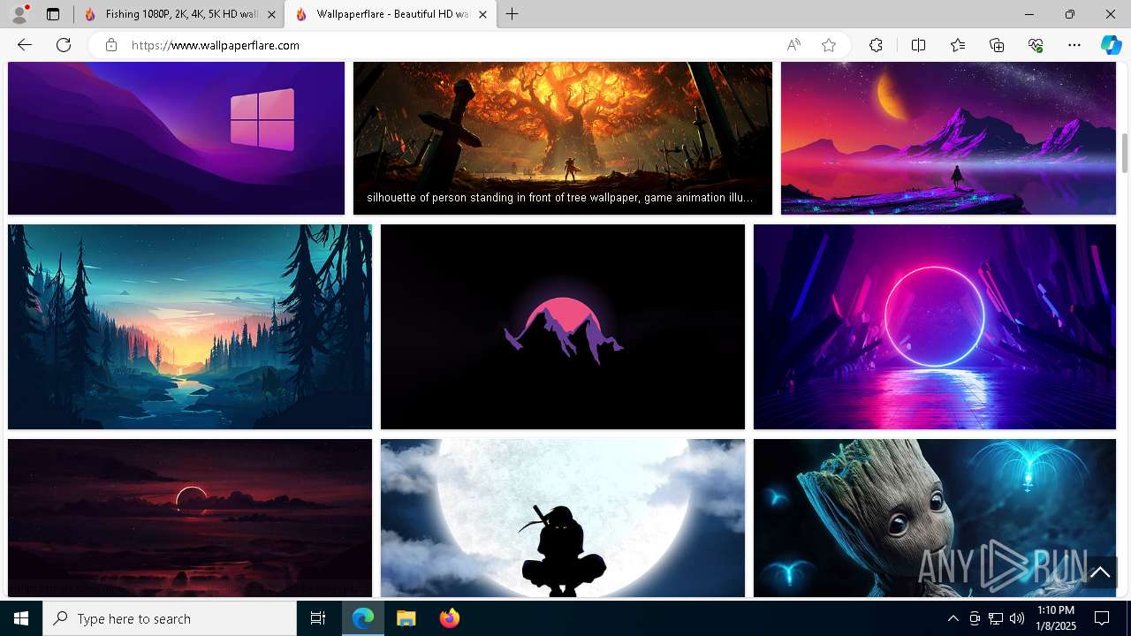This screenshot has width=1131, height=636.
Task: Open the Windows Start menu
Action: [x=21, y=618]
